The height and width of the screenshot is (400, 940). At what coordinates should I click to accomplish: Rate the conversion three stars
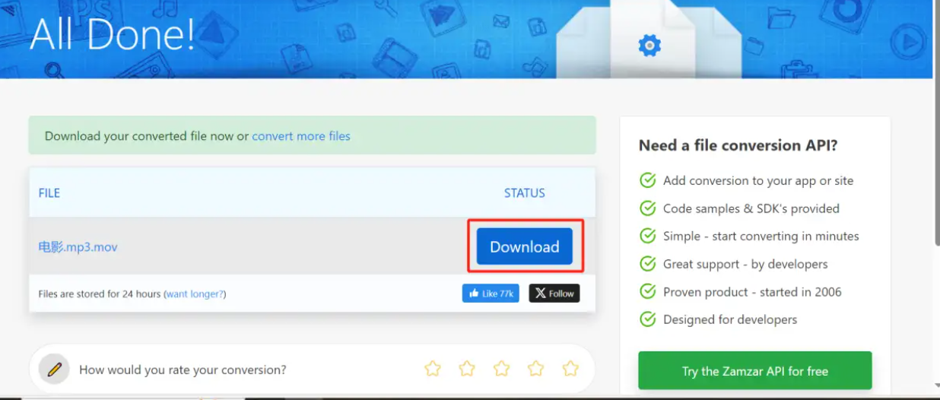coord(502,369)
